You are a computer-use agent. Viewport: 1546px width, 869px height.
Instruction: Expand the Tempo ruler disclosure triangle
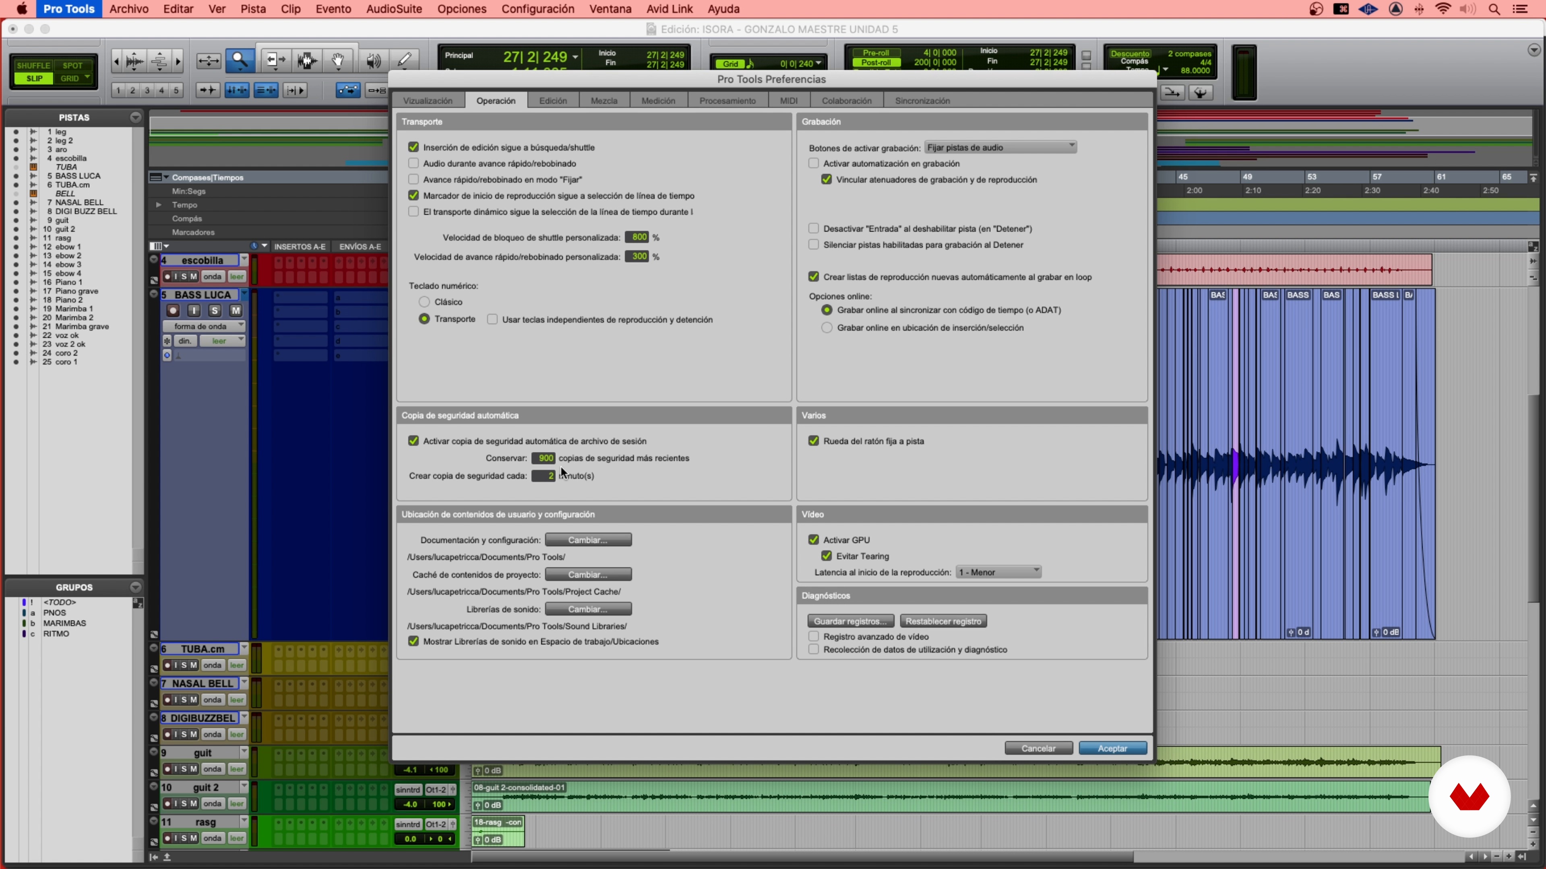click(x=159, y=204)
